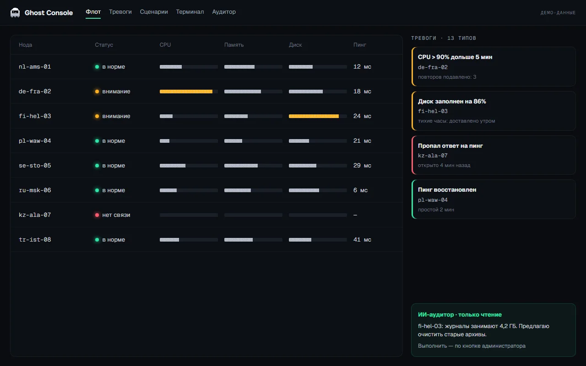Switch to the Тревоги tab
The image size is (586, 366).
120,12
